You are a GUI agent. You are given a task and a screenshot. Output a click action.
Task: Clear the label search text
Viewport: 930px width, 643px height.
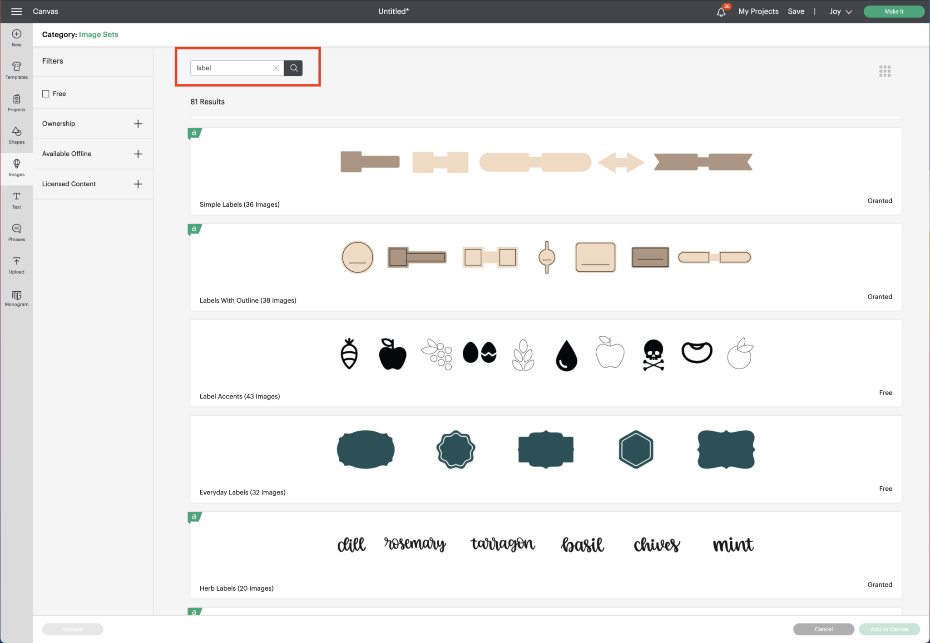(x=276, y=68)
